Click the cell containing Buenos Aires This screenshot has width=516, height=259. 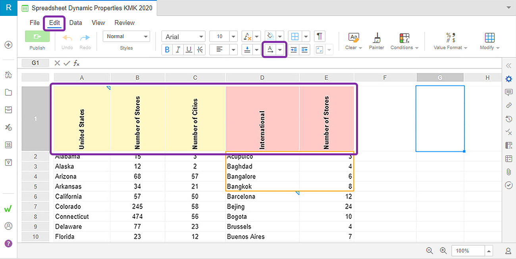point(262,237)
